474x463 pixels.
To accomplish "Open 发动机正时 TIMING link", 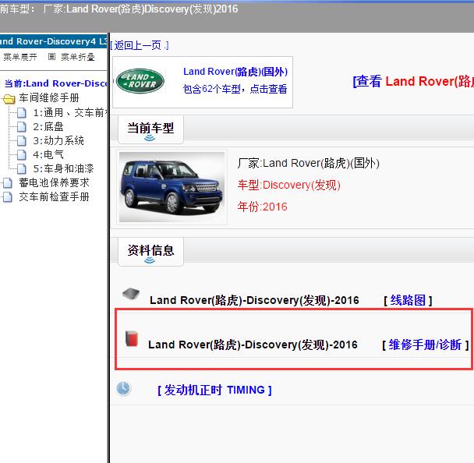I will coord(214,390).
